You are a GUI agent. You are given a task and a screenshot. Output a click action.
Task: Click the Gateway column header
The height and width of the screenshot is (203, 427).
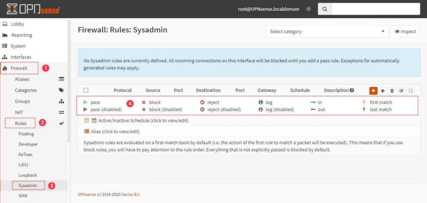pos(267,90)
